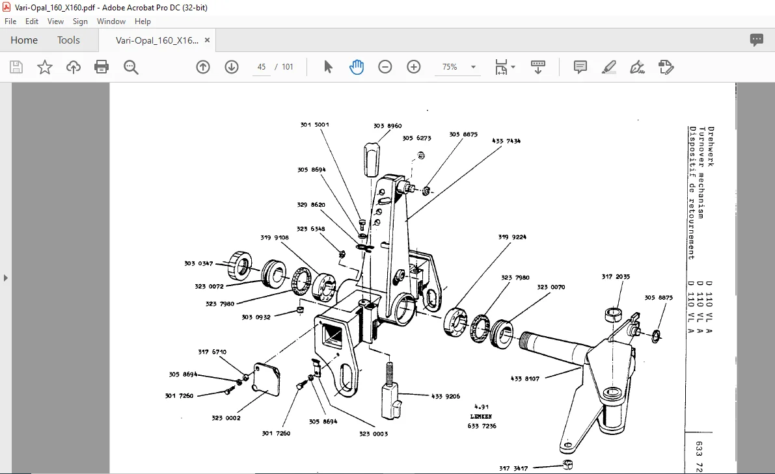
Task: Click part number 303 8960 label
Action: (388, 126)
